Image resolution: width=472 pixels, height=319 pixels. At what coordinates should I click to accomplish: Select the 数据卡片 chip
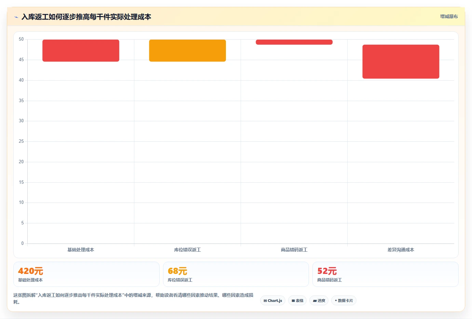(x=344, y=301)
